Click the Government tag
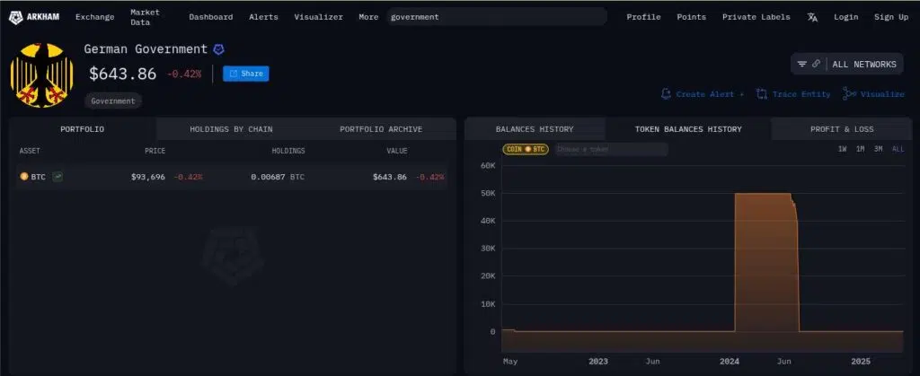The height and width of the screenshot is (376, 920). coord(113,101)
